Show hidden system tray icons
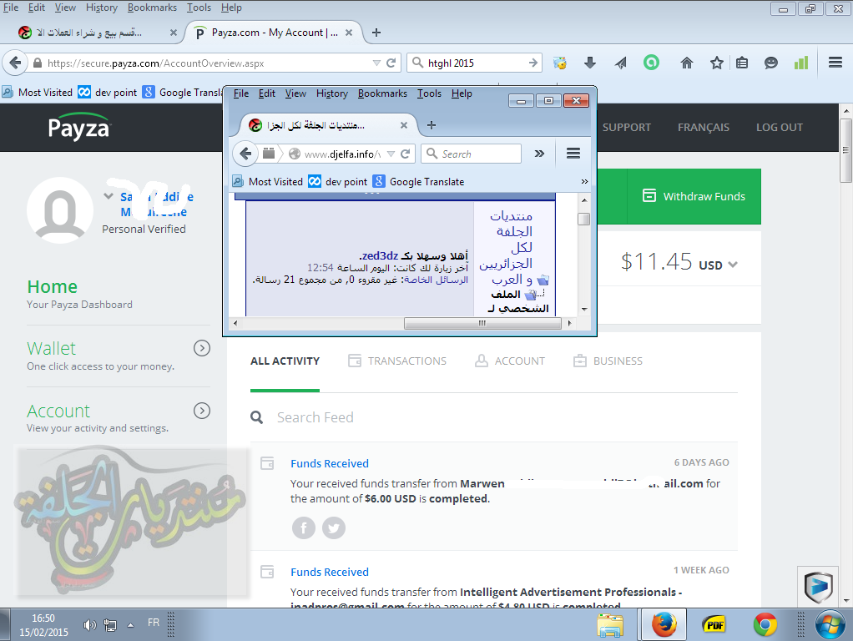This screenshot has height=641, width=853. (130, 625)
